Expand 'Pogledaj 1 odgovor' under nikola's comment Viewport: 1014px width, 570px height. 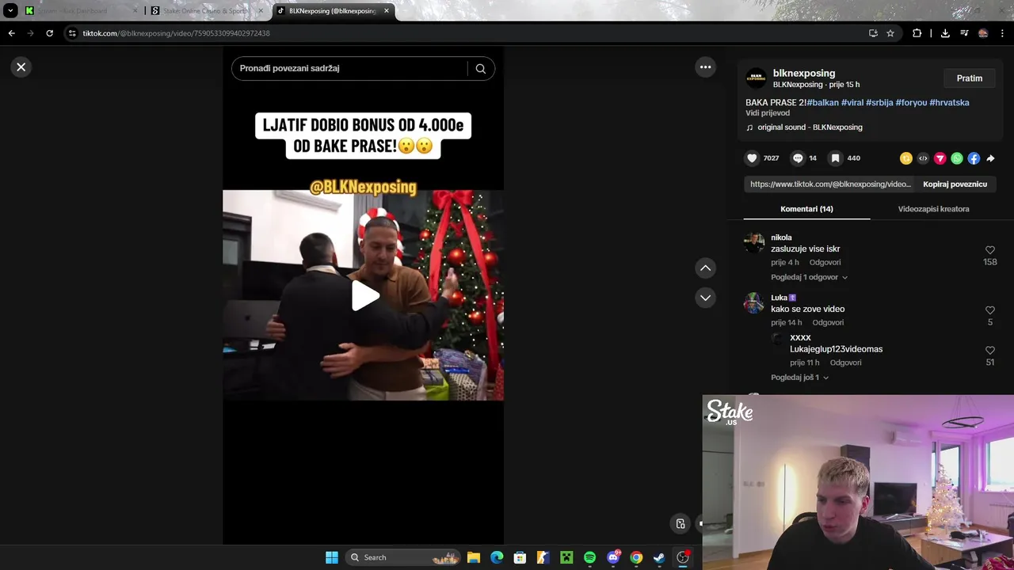click(x=809, y=277)
